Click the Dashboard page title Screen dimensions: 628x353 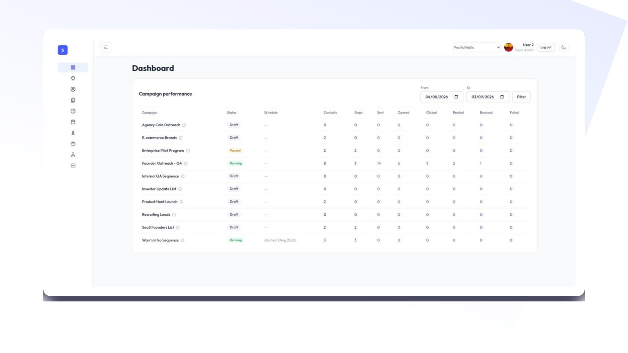[153, 68]
